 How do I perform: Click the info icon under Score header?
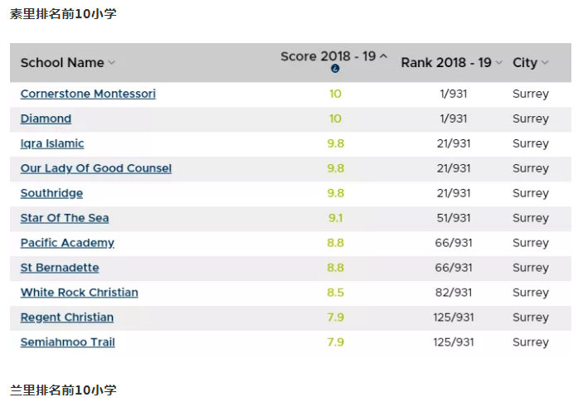point(335,69)
